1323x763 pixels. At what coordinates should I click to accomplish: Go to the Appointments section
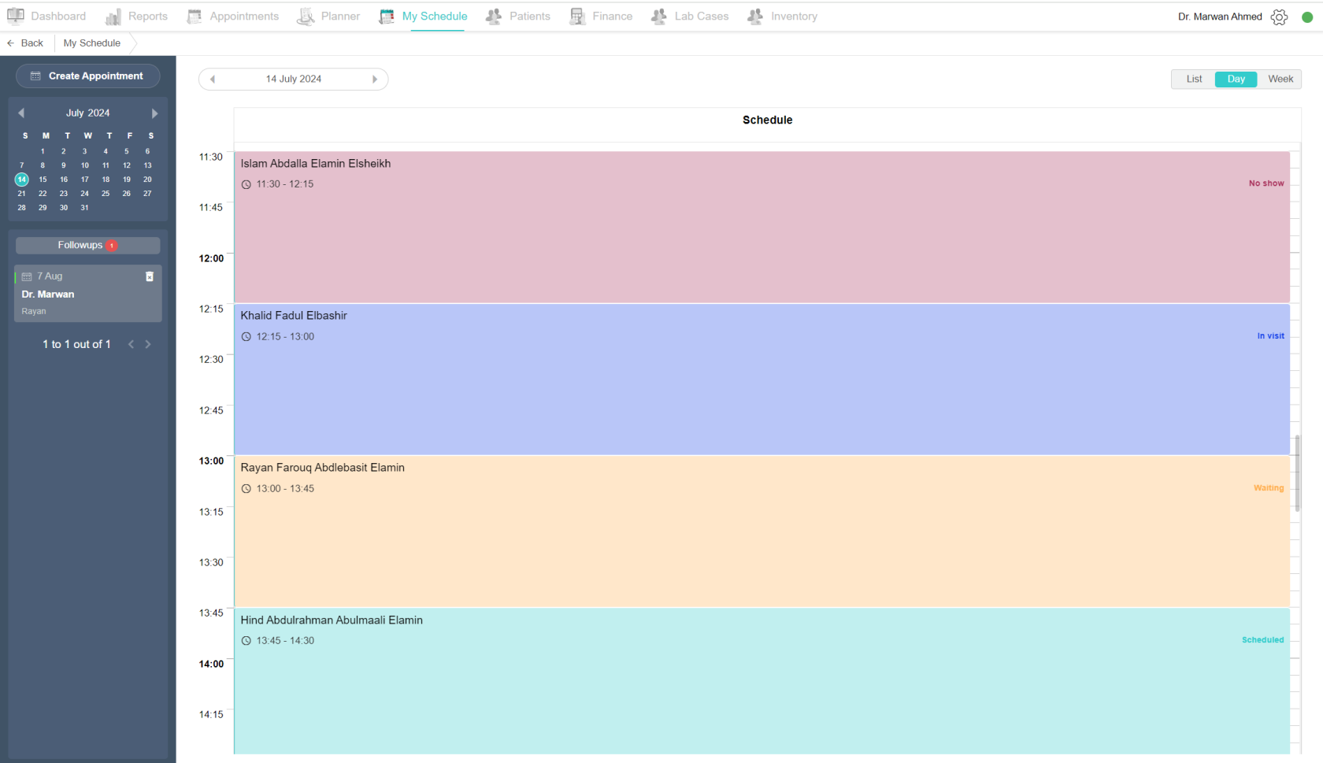click(243, 16)
